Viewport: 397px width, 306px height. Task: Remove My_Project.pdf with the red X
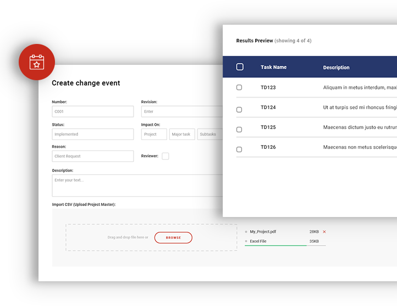pyautogui.click(x=324, y=232)
